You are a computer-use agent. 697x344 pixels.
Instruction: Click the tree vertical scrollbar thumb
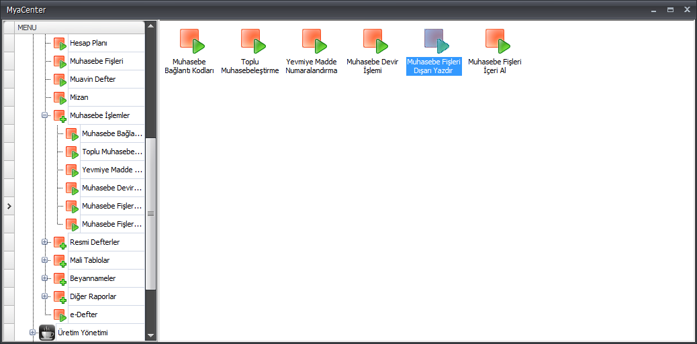pyautogui.click(x=150, y=213)
